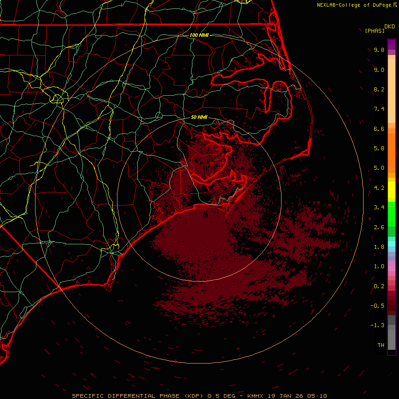Screen dimensions: 399x399
Task: Click the 5.8 legend value
Action: pyautogui.click(x=379, y=149)
